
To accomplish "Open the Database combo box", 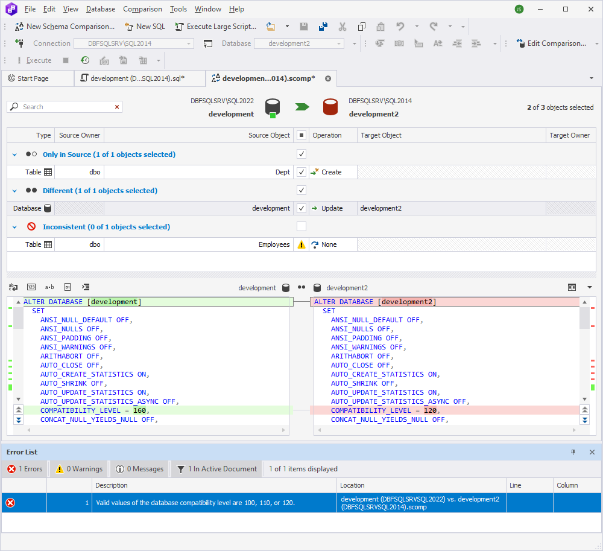I will click(299, 43).
